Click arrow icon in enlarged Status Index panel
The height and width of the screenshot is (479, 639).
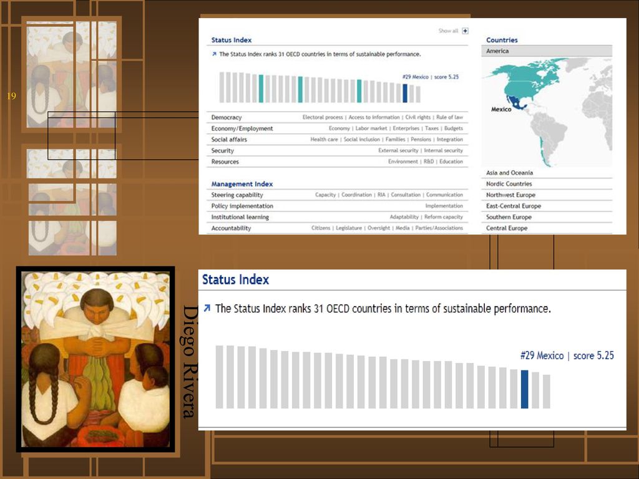point(207,308)
